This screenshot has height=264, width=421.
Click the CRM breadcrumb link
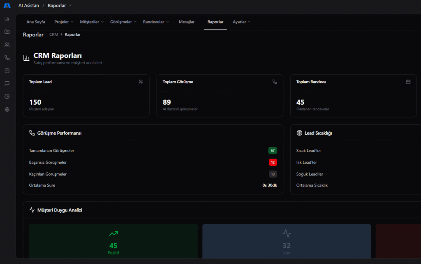[x=53, y=34]
